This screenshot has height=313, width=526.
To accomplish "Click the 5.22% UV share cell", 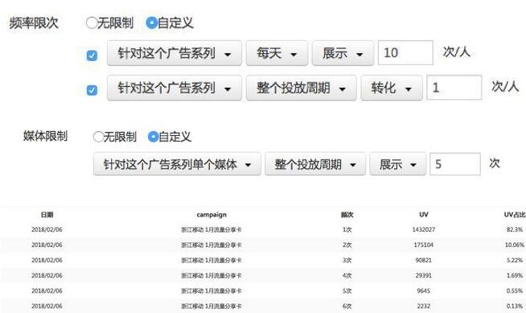I will pos(515,260).
